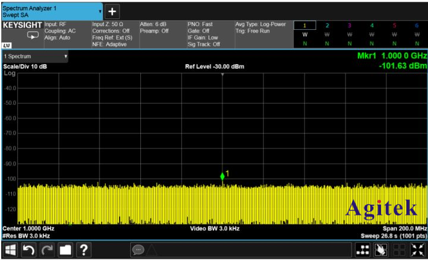This screenshot has height=260, width=428.
Task: Add a new screen with plus button
Action: coord(113,11)
